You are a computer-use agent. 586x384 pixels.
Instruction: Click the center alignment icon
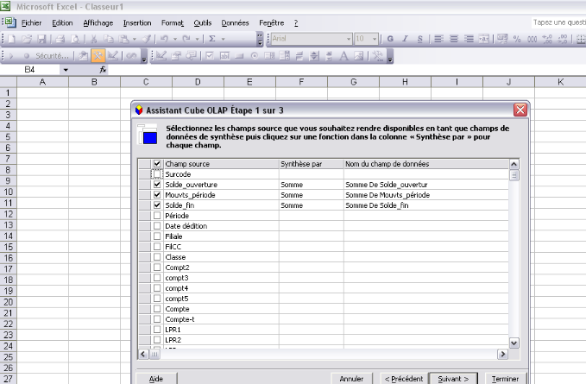453,39
